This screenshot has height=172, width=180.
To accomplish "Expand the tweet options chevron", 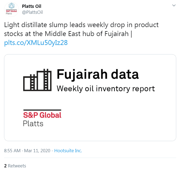I will (x=174, y=5).
